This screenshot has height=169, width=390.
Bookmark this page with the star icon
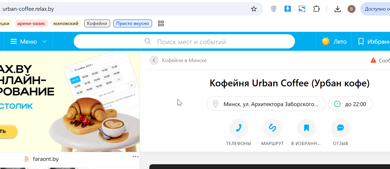point(254,9)
